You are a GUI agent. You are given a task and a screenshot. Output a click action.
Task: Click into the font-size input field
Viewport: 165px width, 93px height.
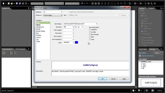tap(68, 27)
